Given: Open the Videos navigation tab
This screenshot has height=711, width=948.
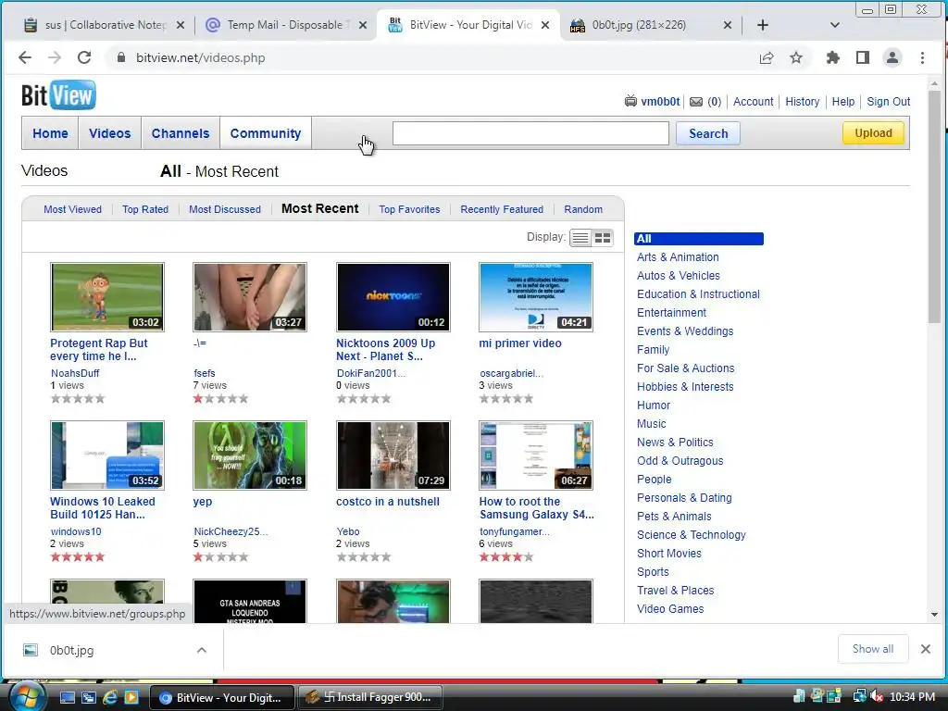Looking at the screenshot, I should click(x=109, y=133).
